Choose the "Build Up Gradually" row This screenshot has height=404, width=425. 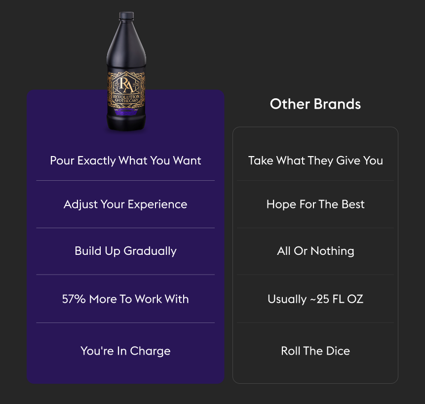coord(125,251)
